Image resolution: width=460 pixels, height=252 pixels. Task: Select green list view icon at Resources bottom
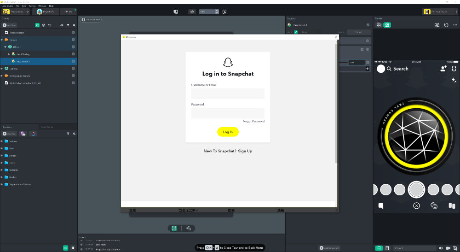66,248
